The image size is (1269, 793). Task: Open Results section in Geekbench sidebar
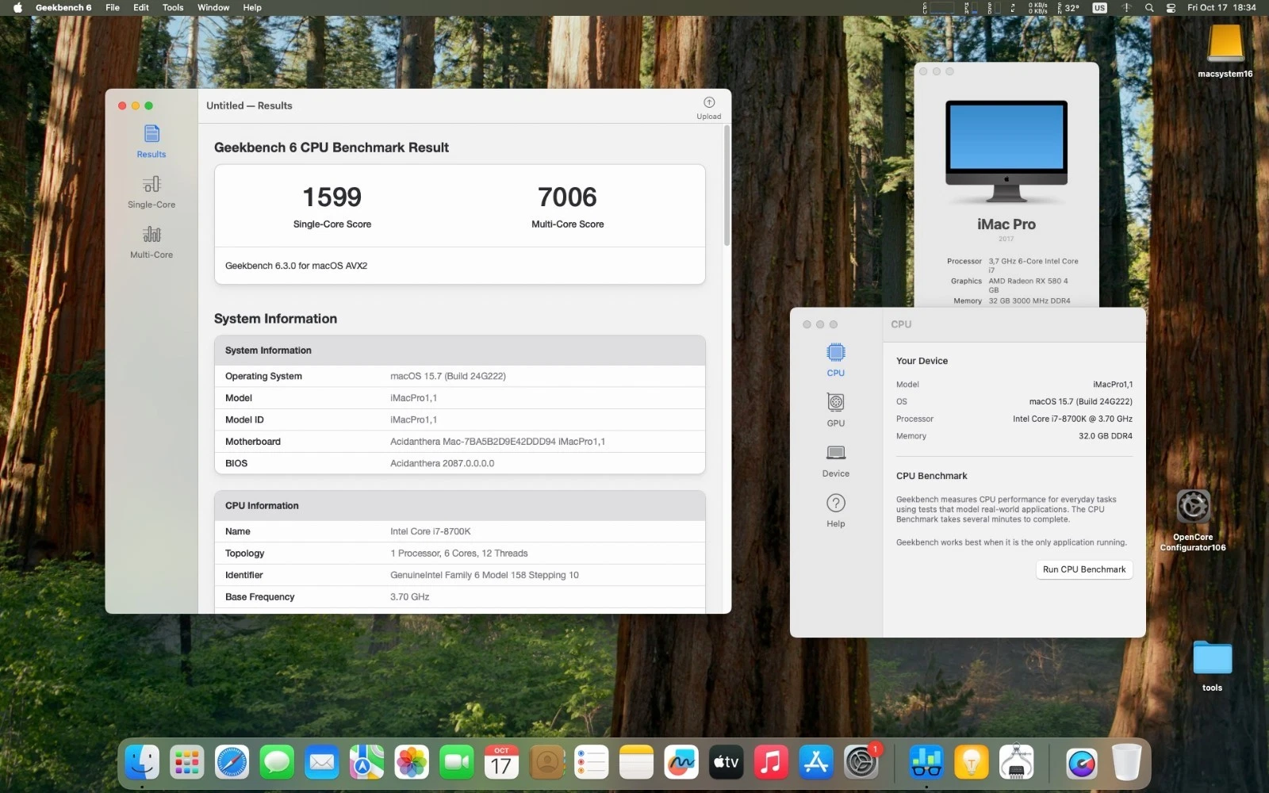(x=151, y=141)
